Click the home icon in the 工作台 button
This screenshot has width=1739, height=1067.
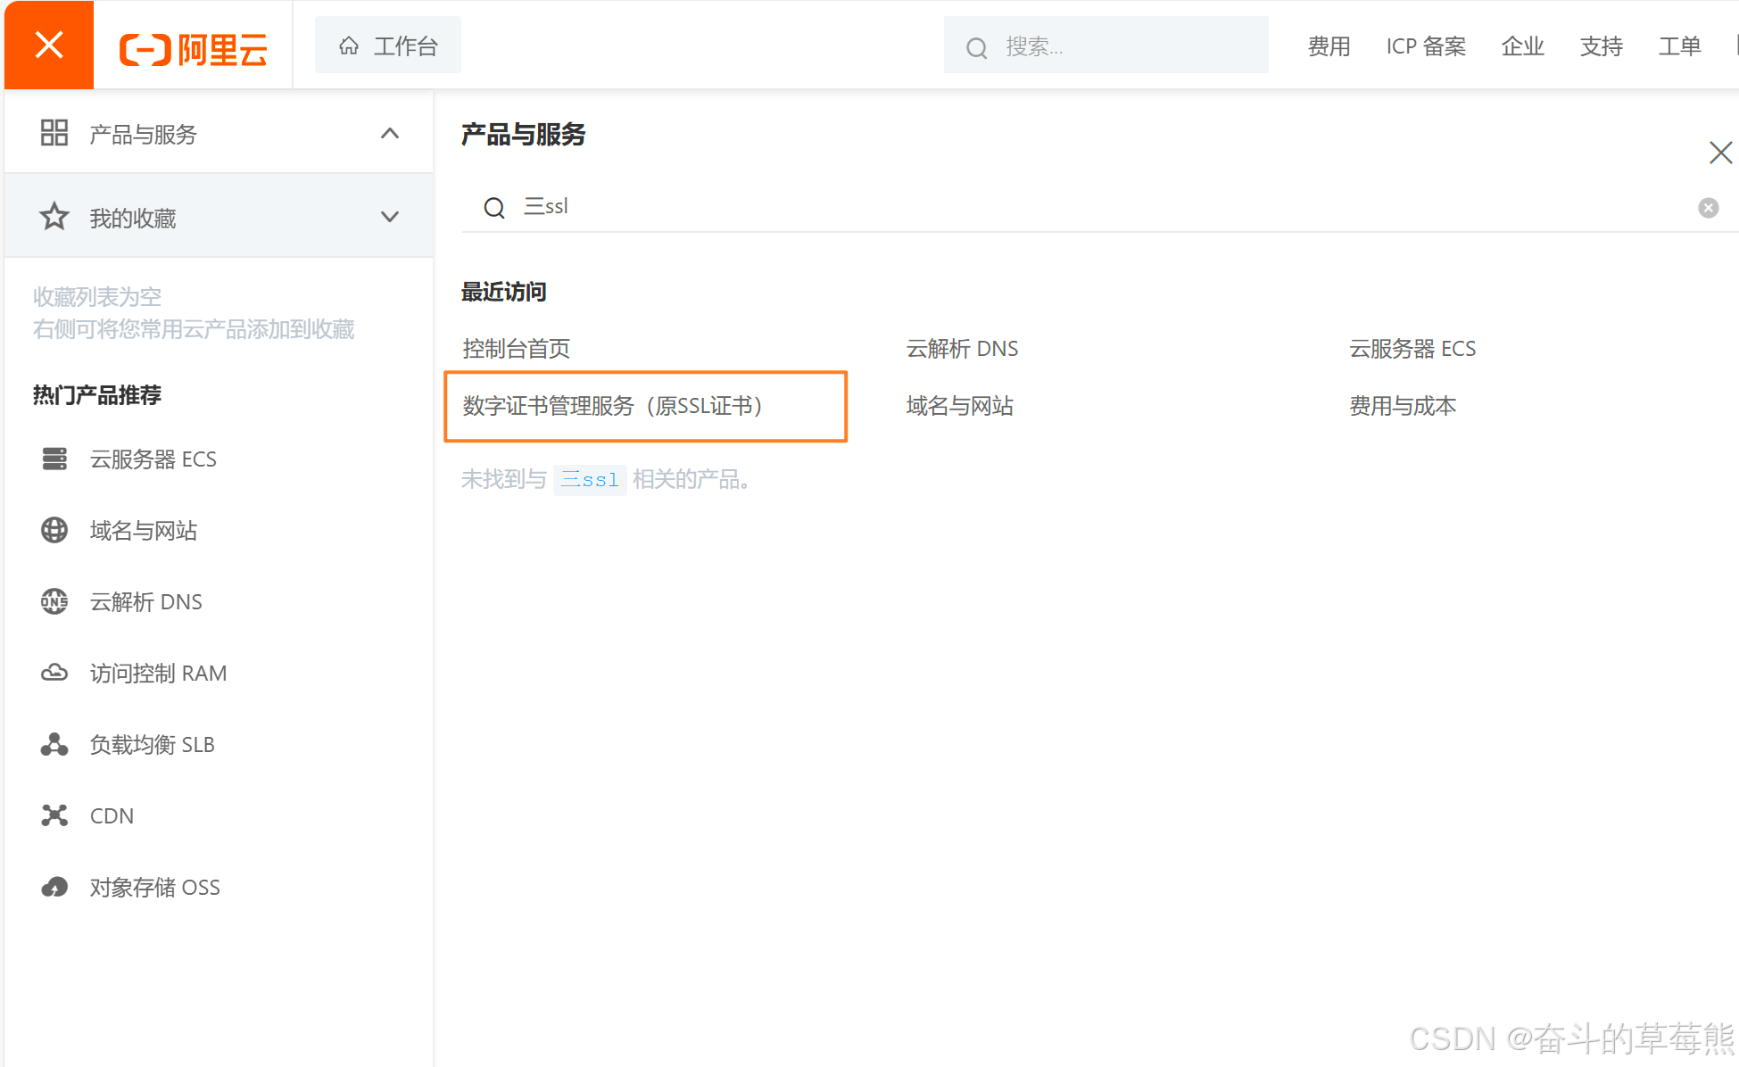(349, 45)
